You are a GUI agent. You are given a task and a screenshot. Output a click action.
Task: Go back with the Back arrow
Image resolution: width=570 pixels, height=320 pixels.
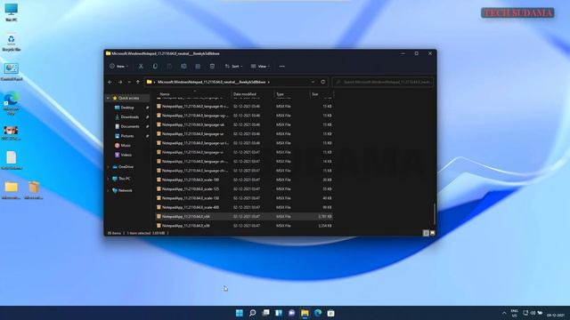tap(110, 82)
